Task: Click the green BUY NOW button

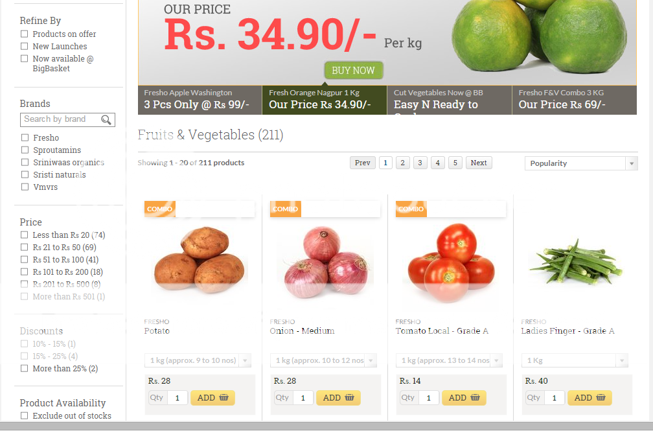Action: (354, 71)
